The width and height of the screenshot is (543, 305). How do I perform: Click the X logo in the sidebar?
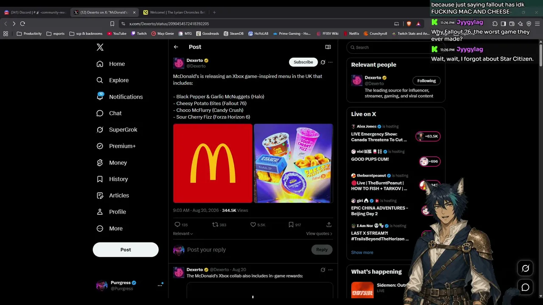[100, 47]
